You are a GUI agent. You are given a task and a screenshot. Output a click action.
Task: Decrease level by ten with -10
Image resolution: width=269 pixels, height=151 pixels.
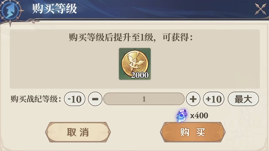pos(75,99)
